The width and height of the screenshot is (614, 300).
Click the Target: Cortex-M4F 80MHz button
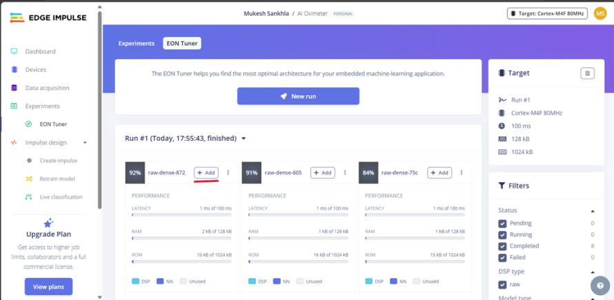click(x=547, y=14)
